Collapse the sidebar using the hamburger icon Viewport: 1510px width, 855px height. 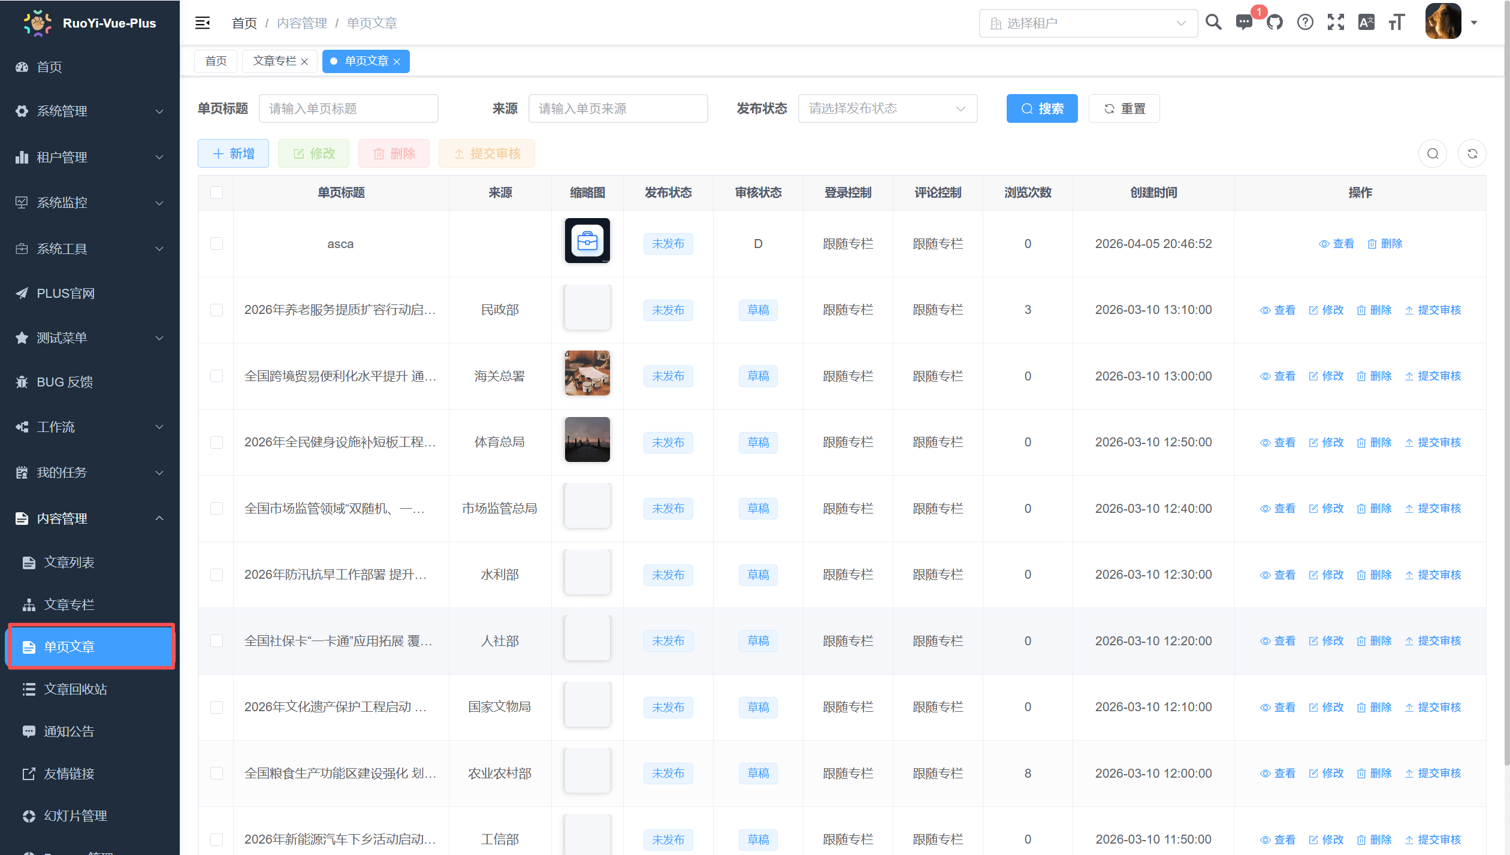tap(202, 22)
